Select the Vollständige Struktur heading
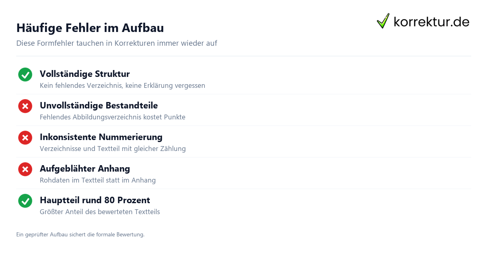 pyautogui.click(x=85, y=74)
